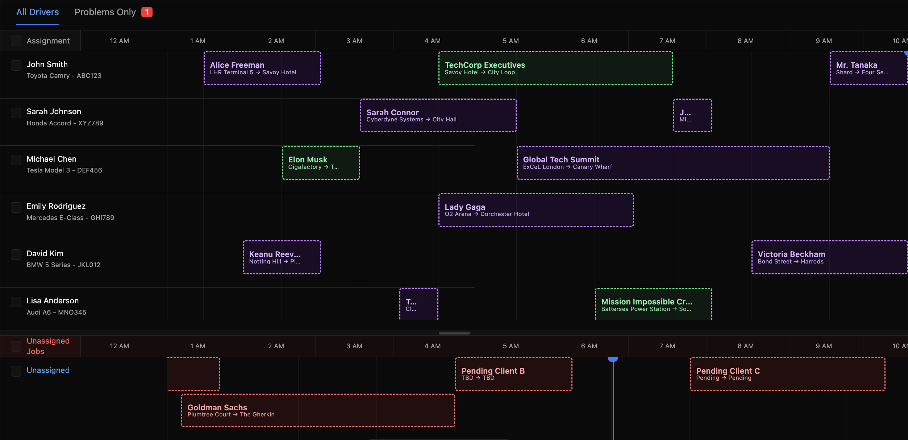This screenshot has height=440, width=908.
Task: Switch to Problems Only tab
Action: click(x=105, y=12)
